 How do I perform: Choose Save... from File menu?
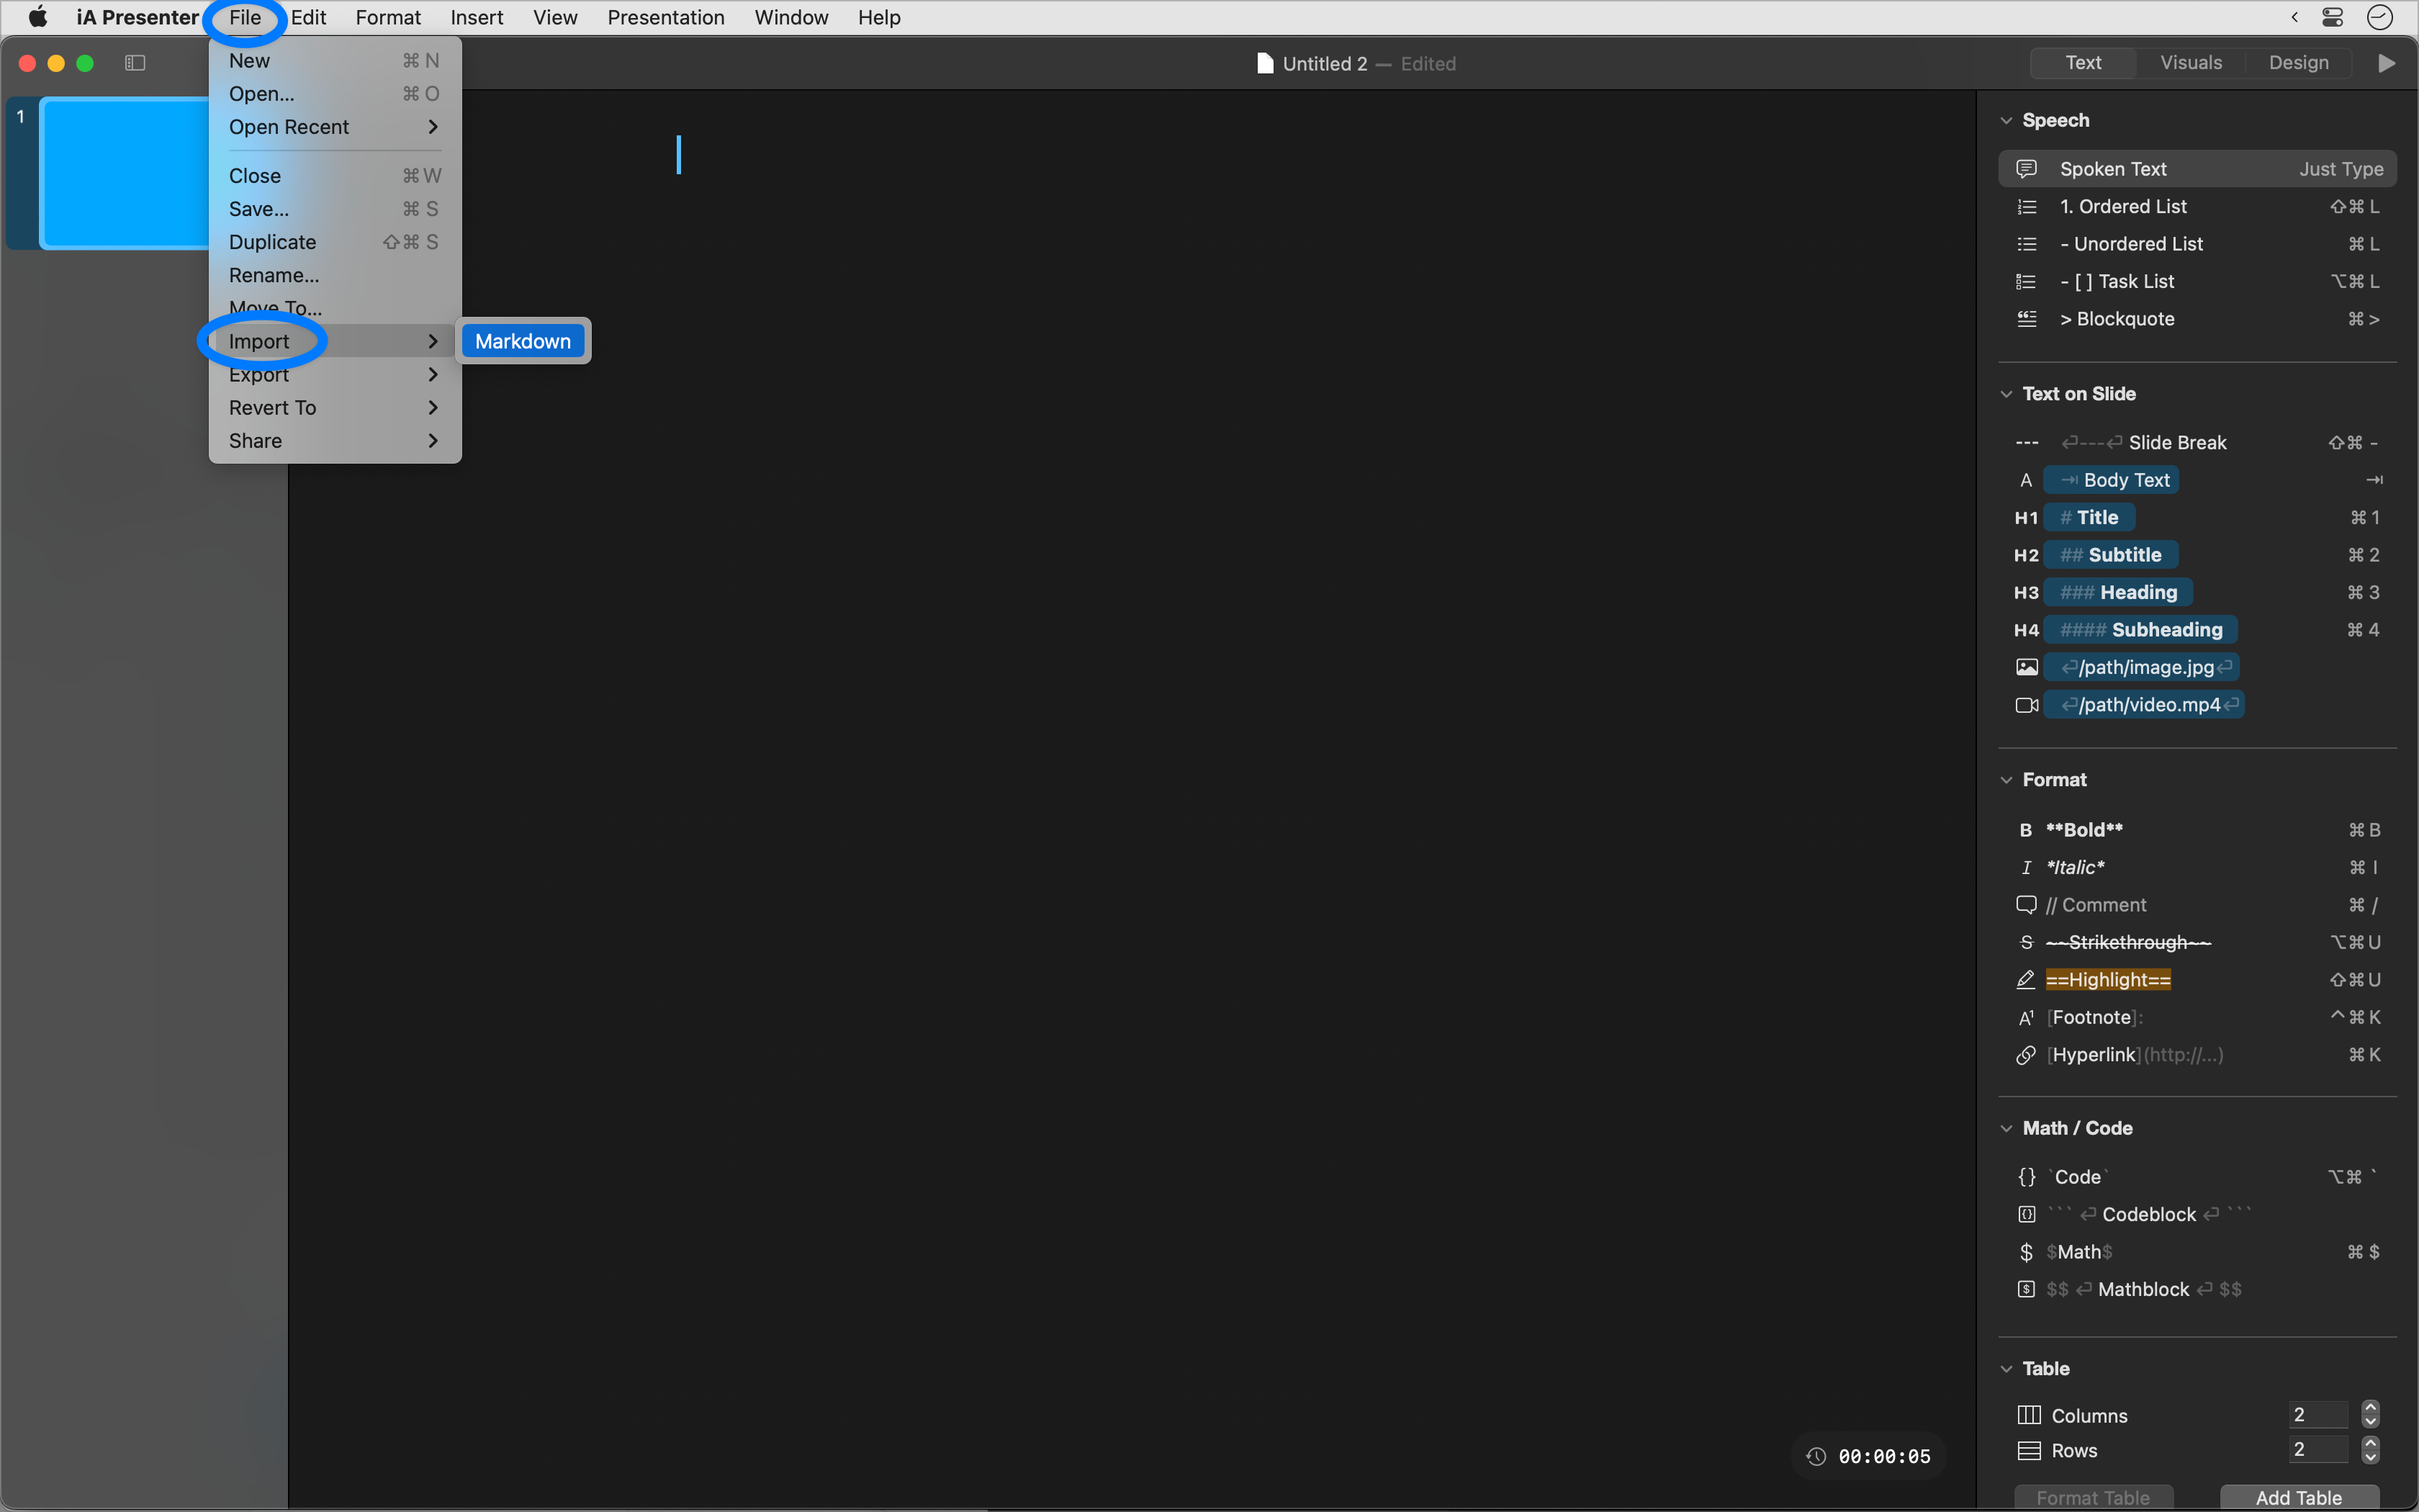[x=335, y=209]
